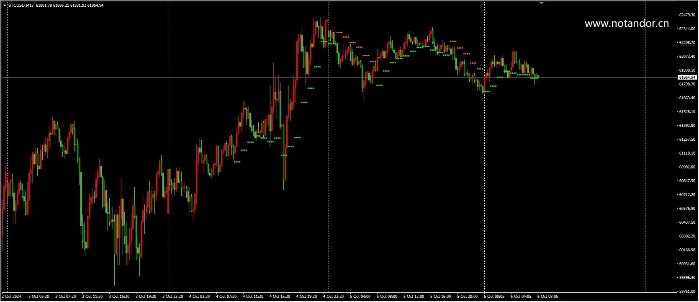The height and width of the screenshot is (302, 699).
Task: Select the gray chart shift triangle marker
Action: (x=541, y=3)
